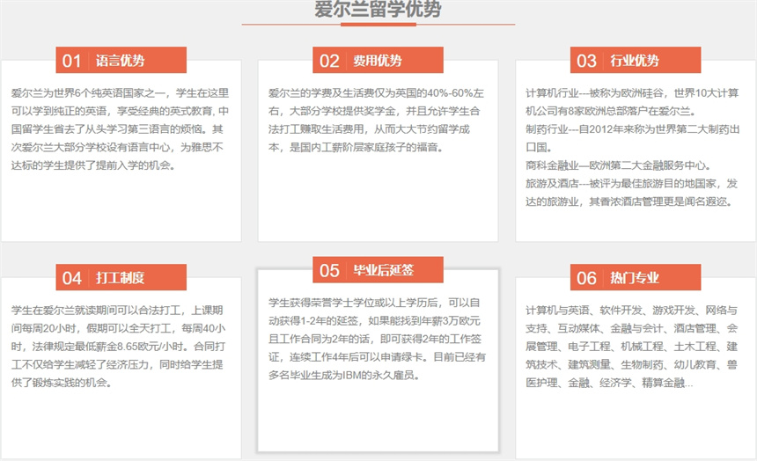Select the 02 费用优势 header label

pos(378,60)
